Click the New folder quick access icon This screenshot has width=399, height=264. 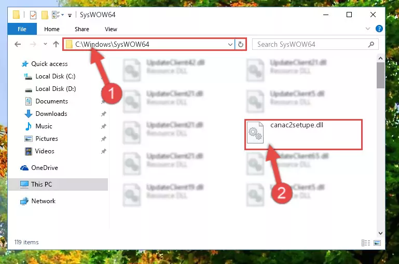(x=45, y=15)
